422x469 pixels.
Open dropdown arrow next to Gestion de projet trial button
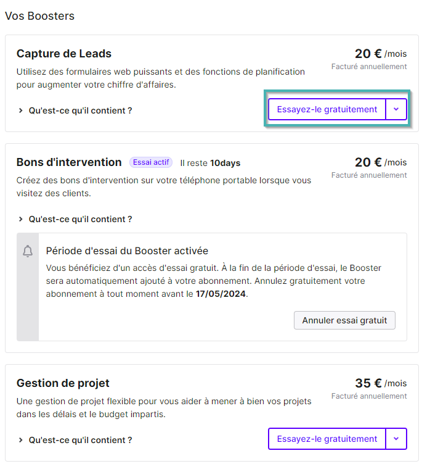(396, 439)
